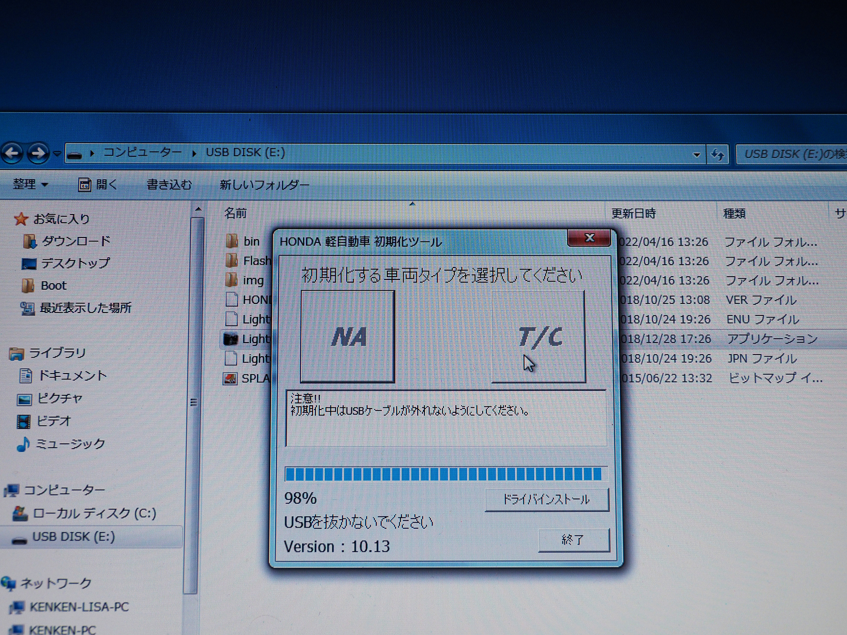Screen dimensions: 847x635
Task: Sort by the 名前 column header
Action: coord(235,213)
